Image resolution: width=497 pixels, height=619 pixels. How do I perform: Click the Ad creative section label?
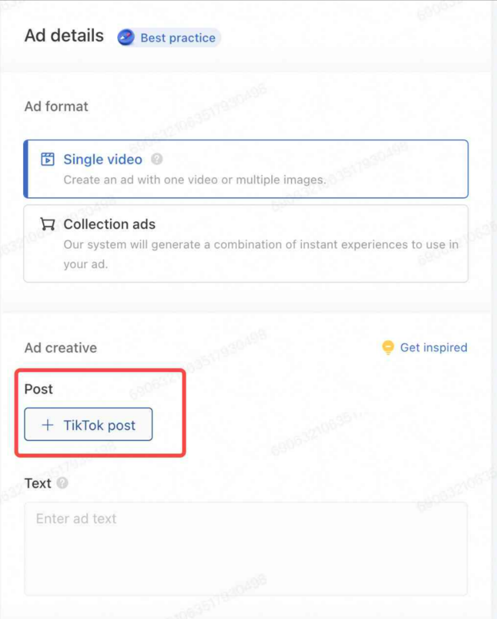point(61,348)
